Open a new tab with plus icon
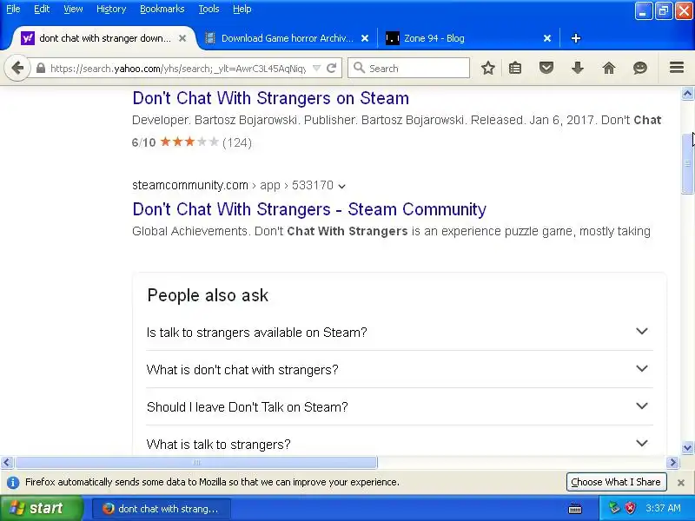This screenshot has width=695, height=521. (x=576, y=38)
